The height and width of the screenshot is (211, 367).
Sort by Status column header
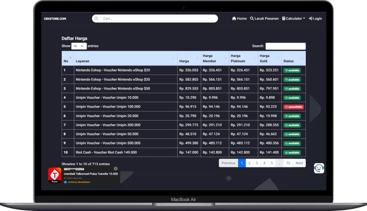point(293,58)
